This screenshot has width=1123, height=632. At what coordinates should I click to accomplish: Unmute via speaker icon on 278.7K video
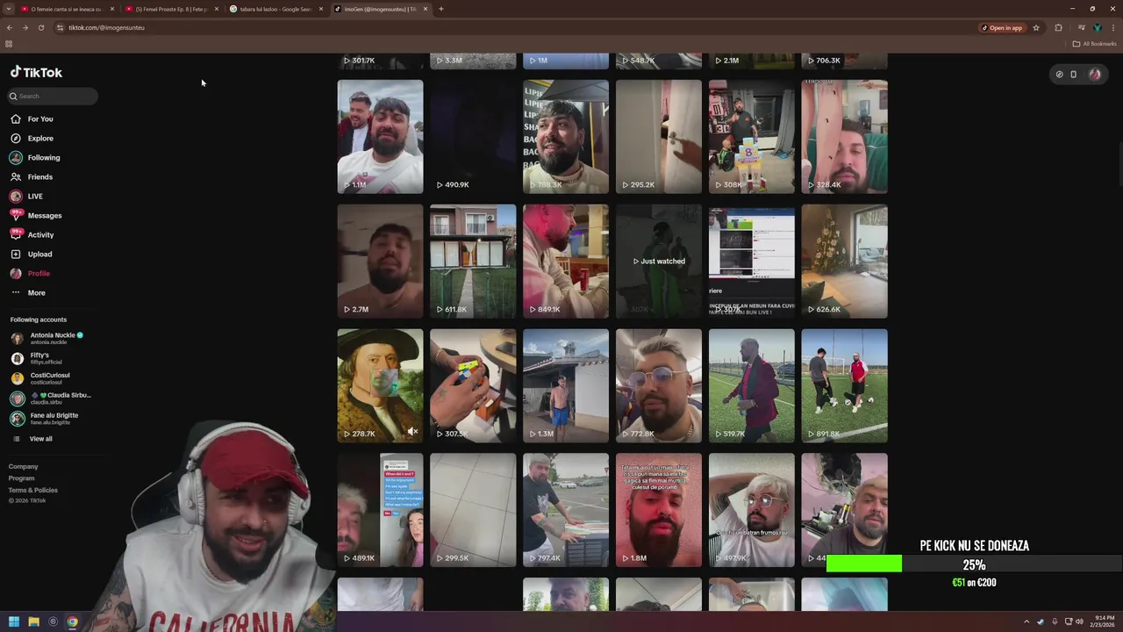(x=412, y=432)
